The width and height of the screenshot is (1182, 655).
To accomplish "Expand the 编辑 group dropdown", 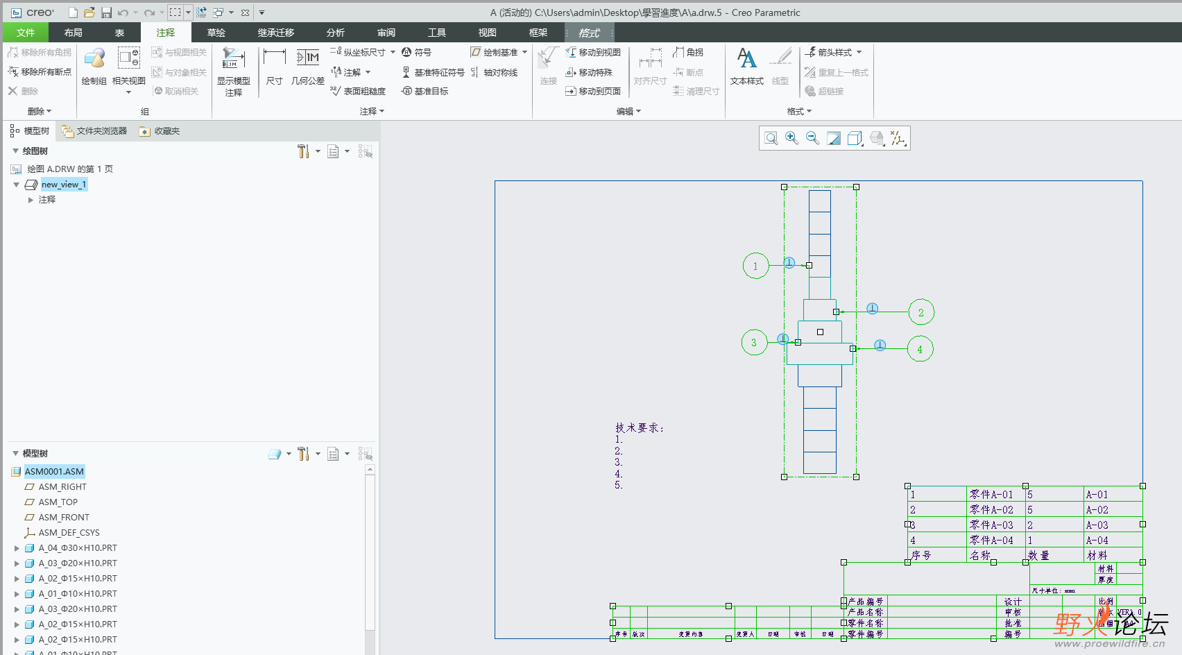I will [629, 111].
